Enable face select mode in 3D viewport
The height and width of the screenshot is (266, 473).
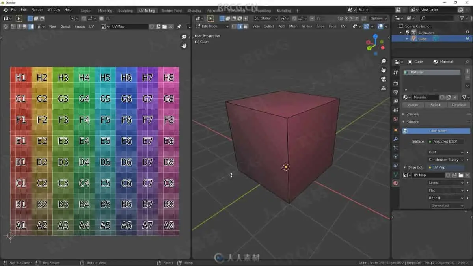point(245,26)
